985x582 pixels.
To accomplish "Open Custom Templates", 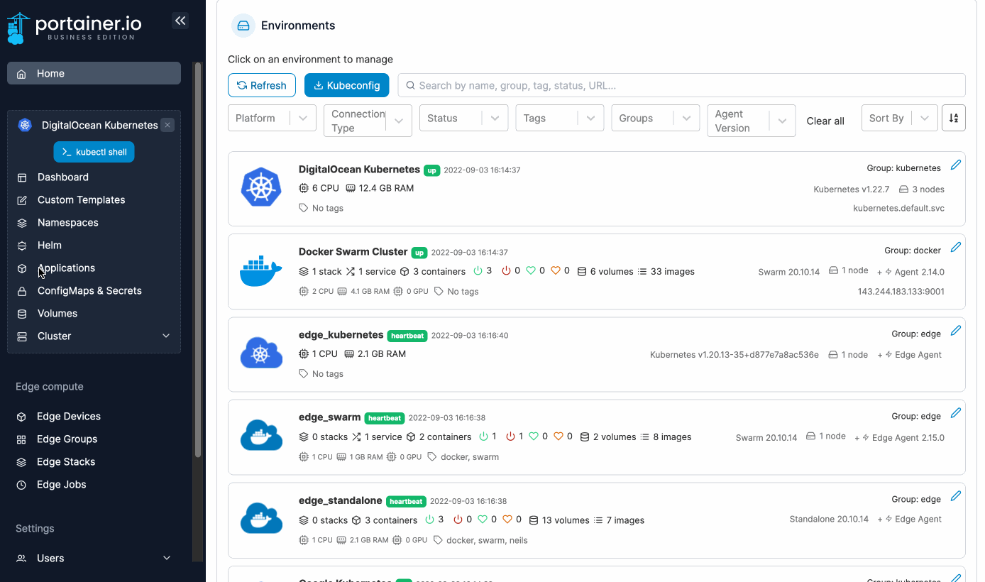I will point(81,200).
